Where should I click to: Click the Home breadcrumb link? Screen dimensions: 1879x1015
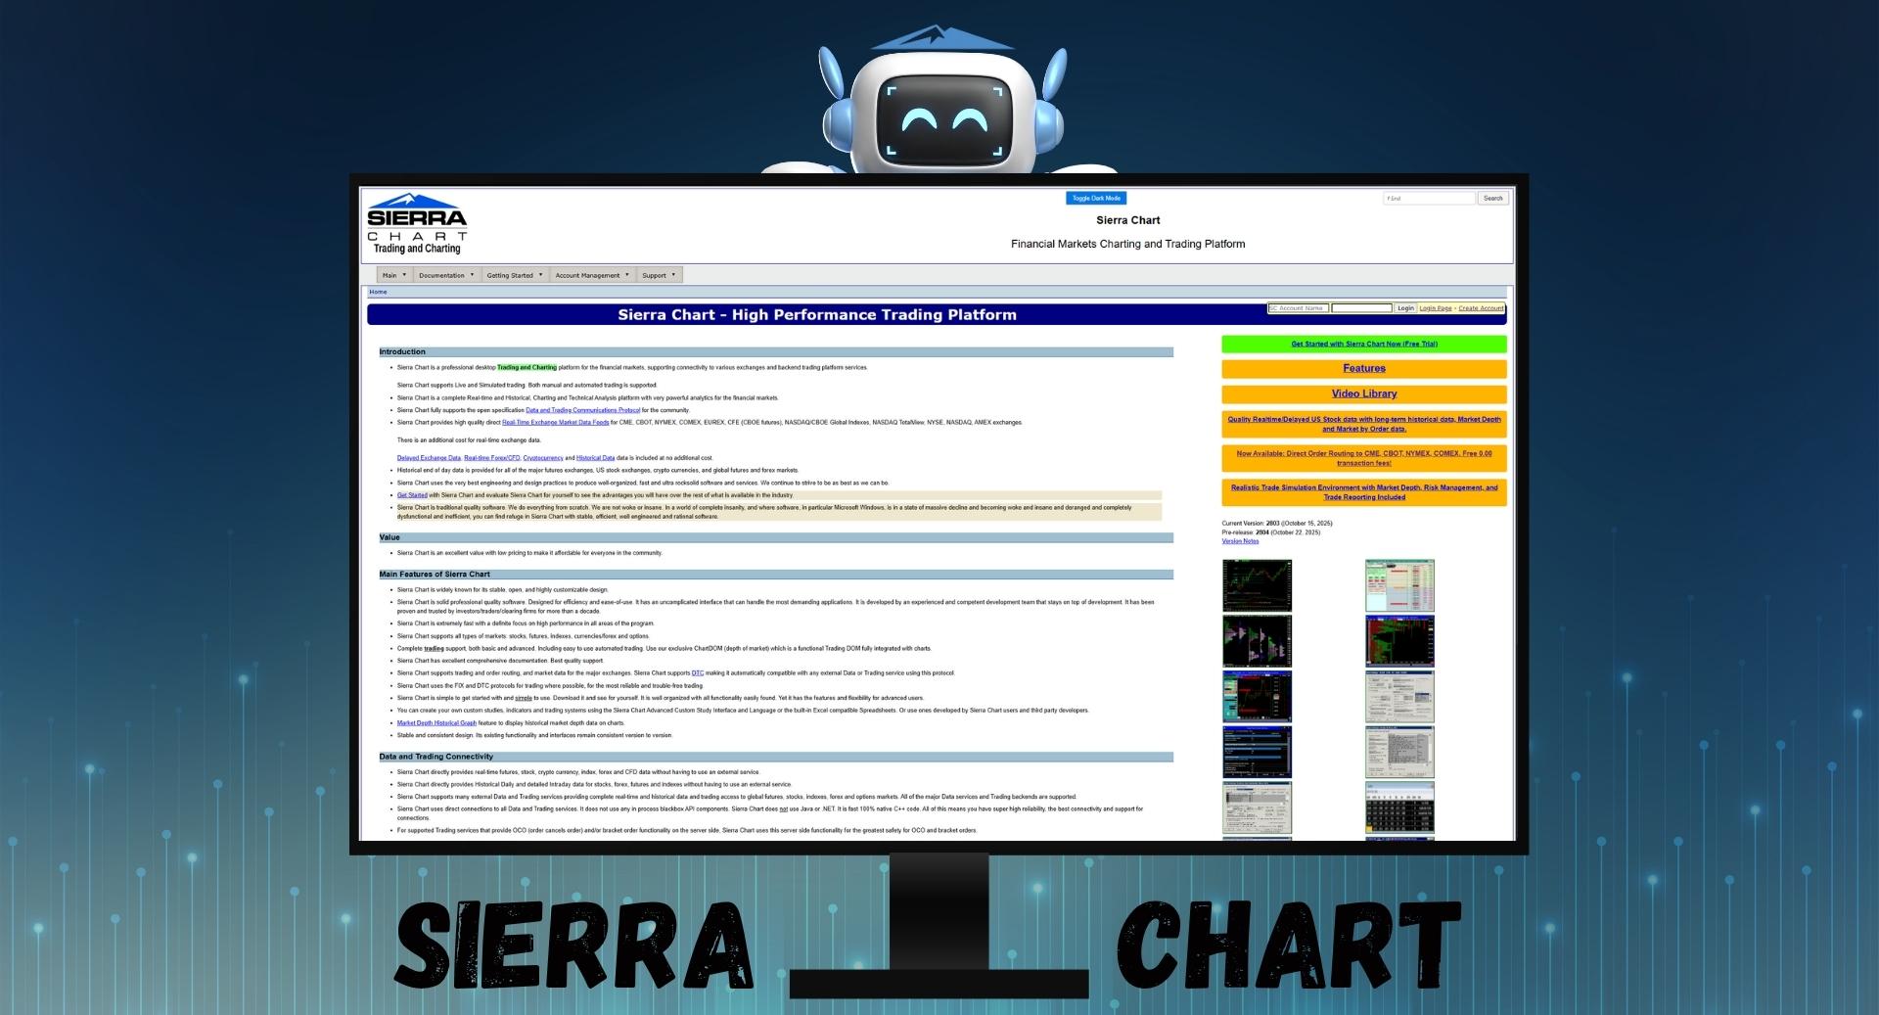pyautogui.click(x=378, y=292)
